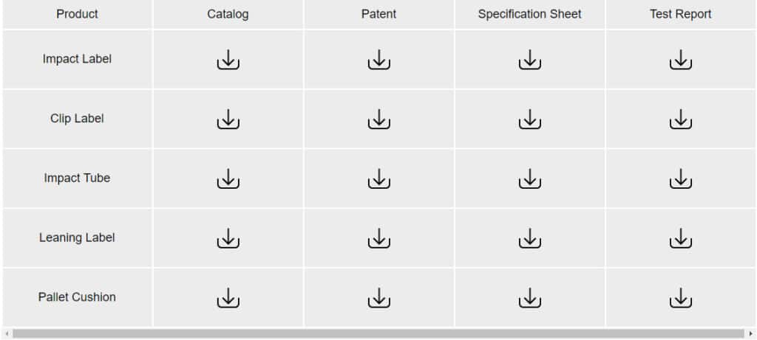Download the Impact Label catalog

click(228, 59)
